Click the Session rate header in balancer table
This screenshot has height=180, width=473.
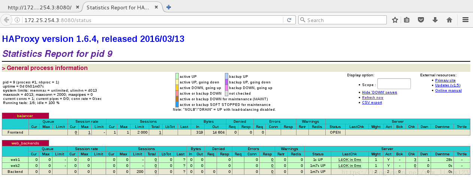87,121
